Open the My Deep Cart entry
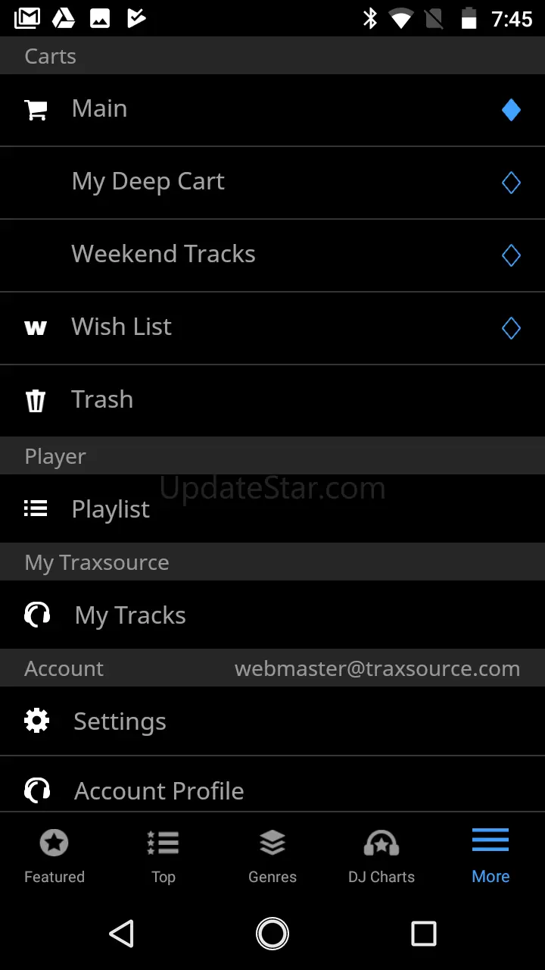Viewport: 545px width, 970px height. coord(148,182)
